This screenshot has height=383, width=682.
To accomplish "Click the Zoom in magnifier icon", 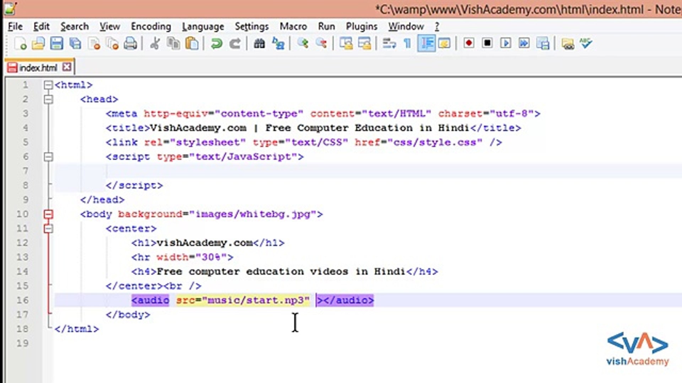I will tap(303, 43).
